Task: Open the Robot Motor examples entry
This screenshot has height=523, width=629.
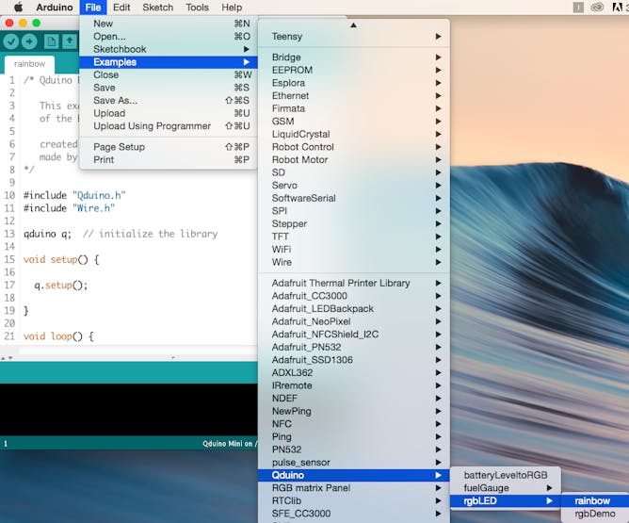Action: click(354, 160)
